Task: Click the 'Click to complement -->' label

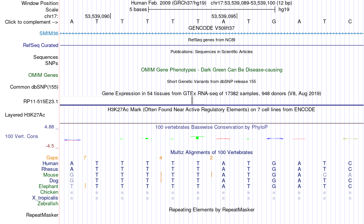Action: (x=31, y=22)
